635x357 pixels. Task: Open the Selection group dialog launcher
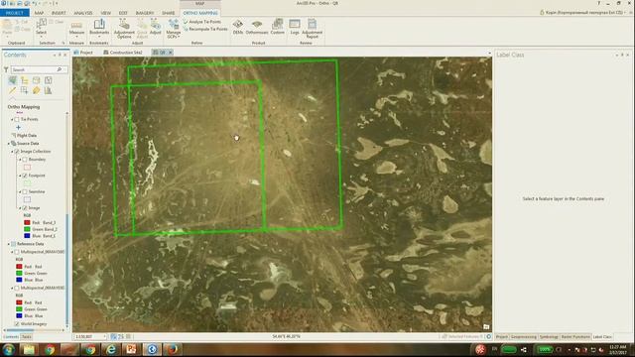pos(63,43)
